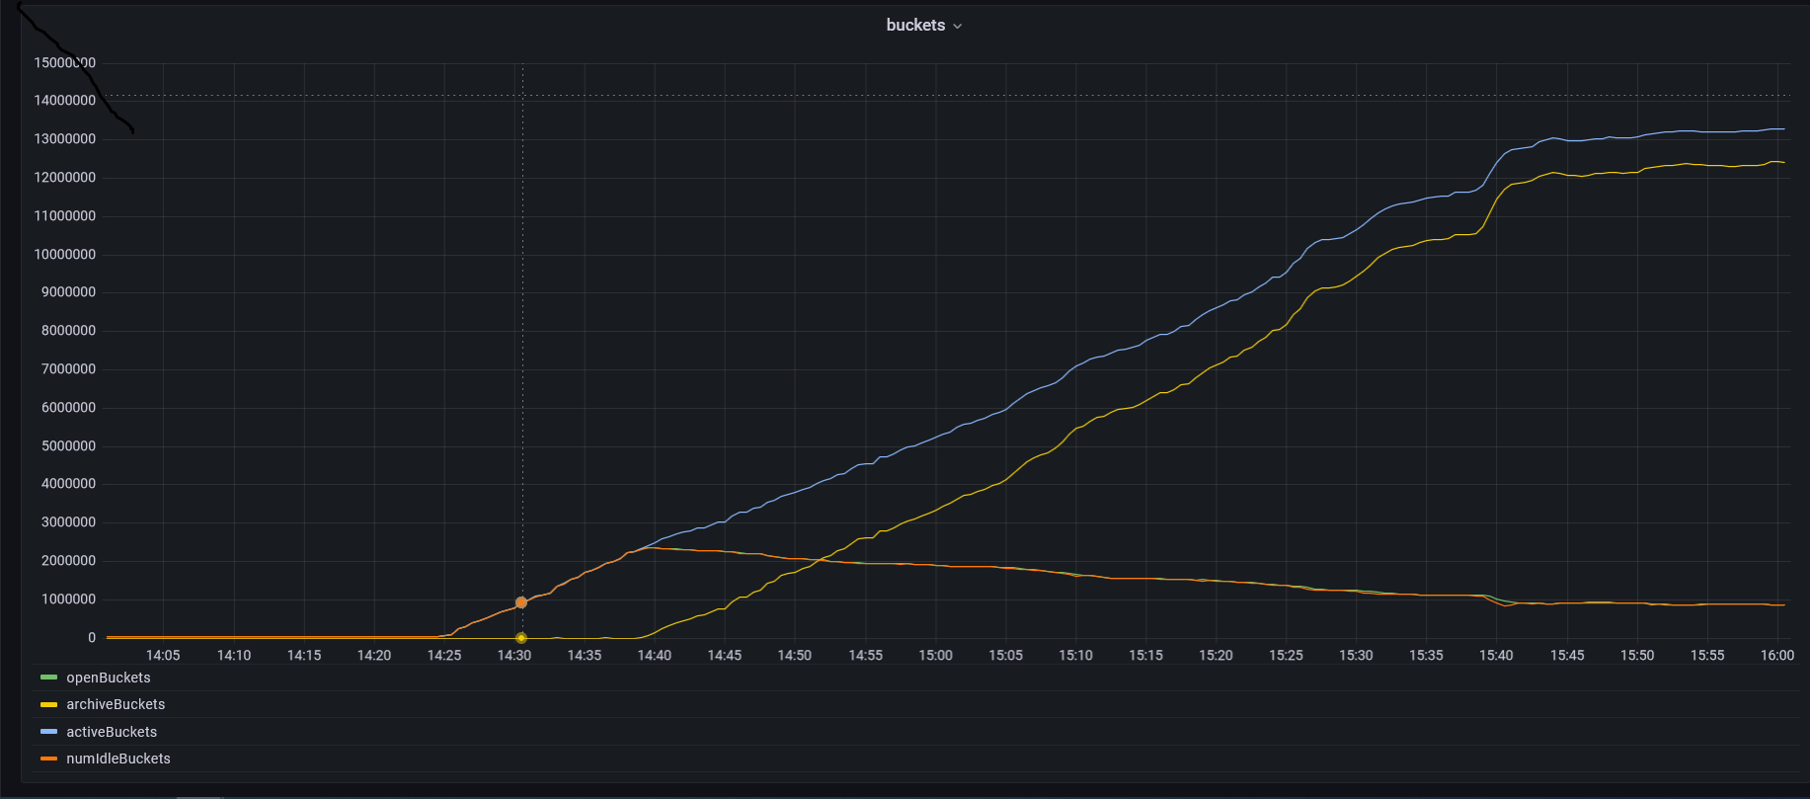Toggle the archiveBuckets series in legend
This screenshot has width=1810, height=799.
coord(116,704)
